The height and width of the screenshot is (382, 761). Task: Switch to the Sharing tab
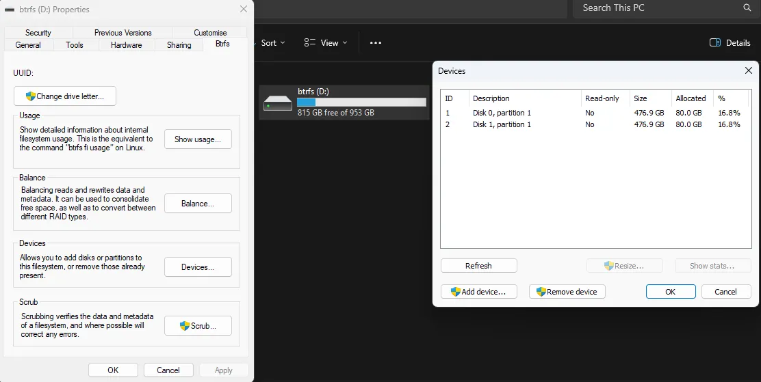click(x=179, y=44)
